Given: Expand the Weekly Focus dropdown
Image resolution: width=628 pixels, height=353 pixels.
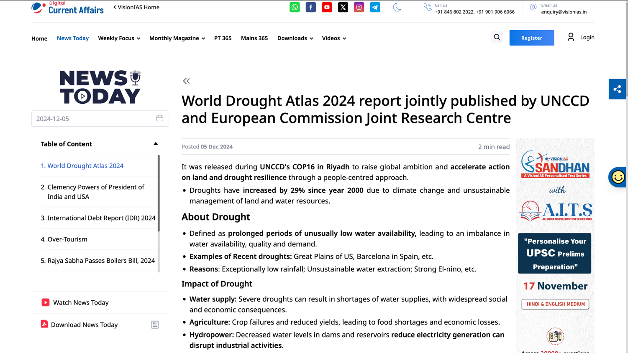Looking at the screenshot, I should point(119,38).
